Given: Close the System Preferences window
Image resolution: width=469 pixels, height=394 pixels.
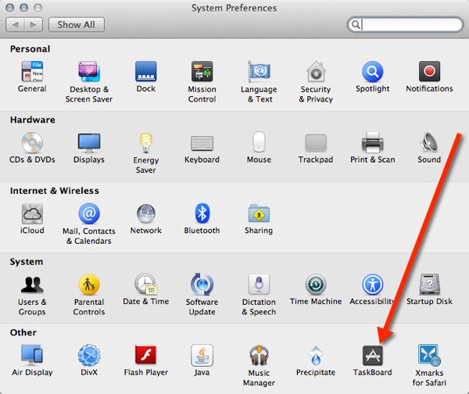Looking at the screenshot, I should 10,8.
